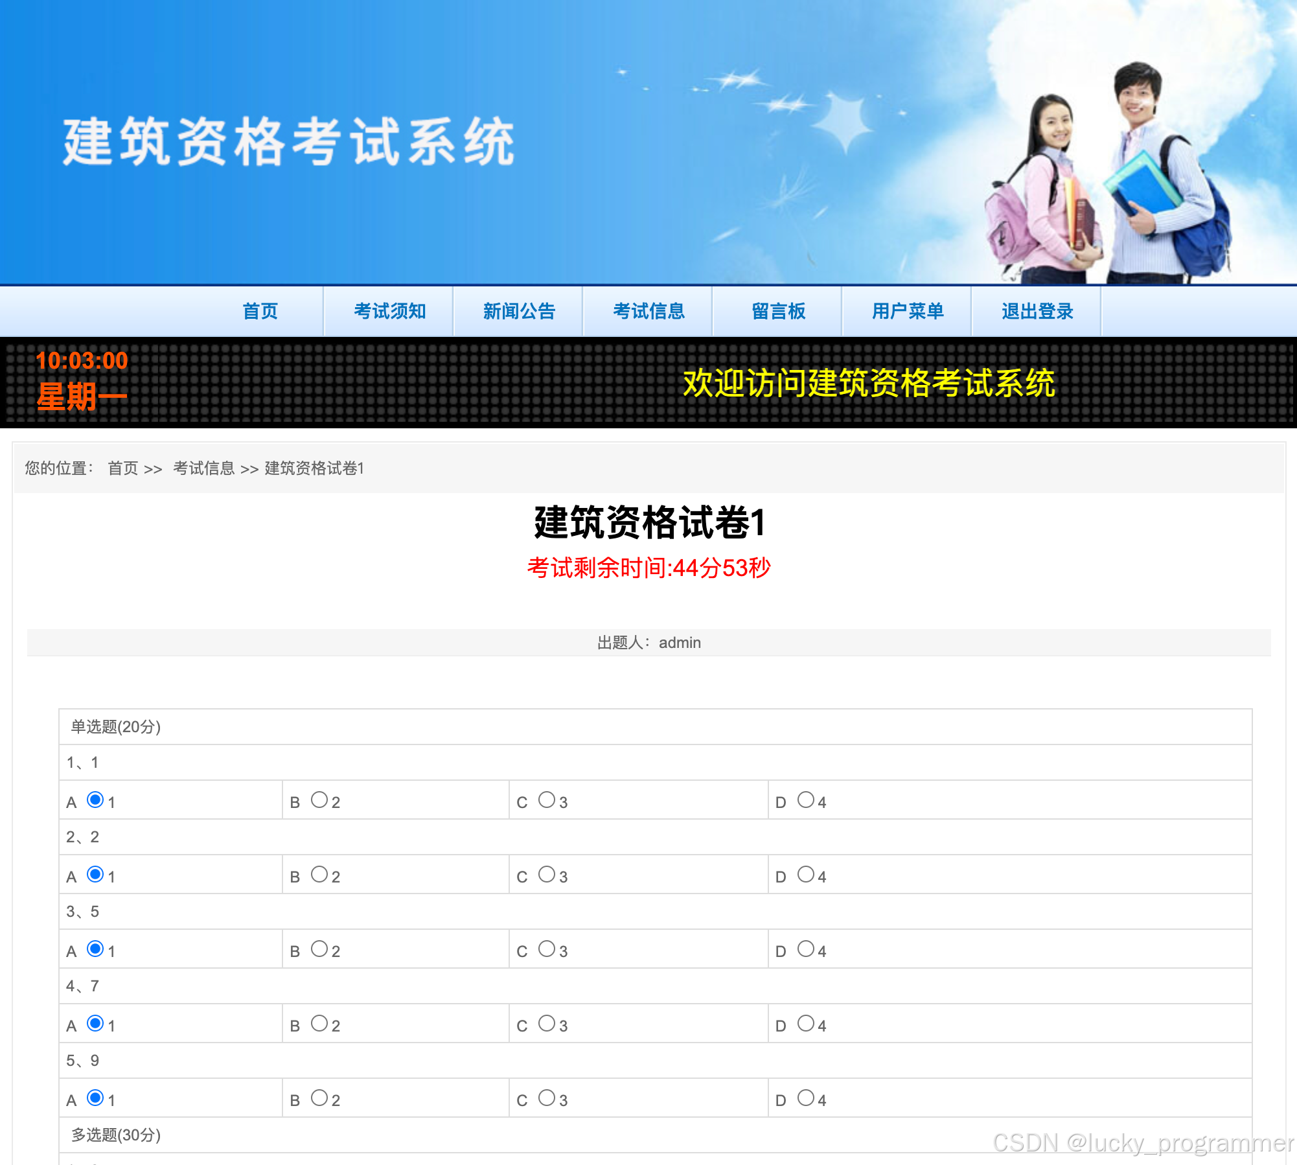Click the 考试信息 breadcrumb link

pos(203,468)
